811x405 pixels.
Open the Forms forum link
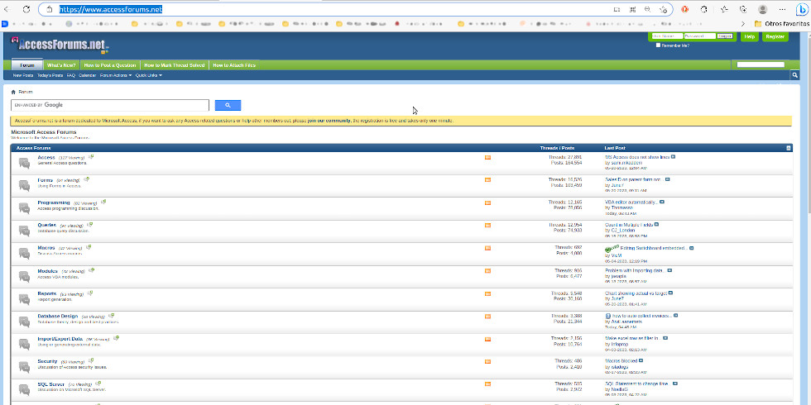[x=45, y=180]
